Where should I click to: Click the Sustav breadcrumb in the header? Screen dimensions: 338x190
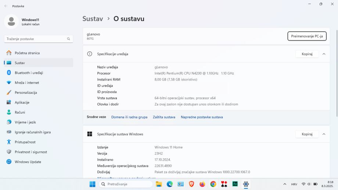click(93, 19)
